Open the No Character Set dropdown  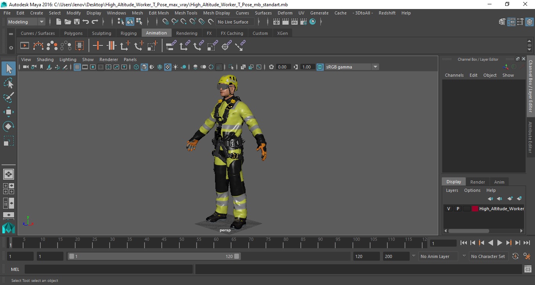point(488,256)
